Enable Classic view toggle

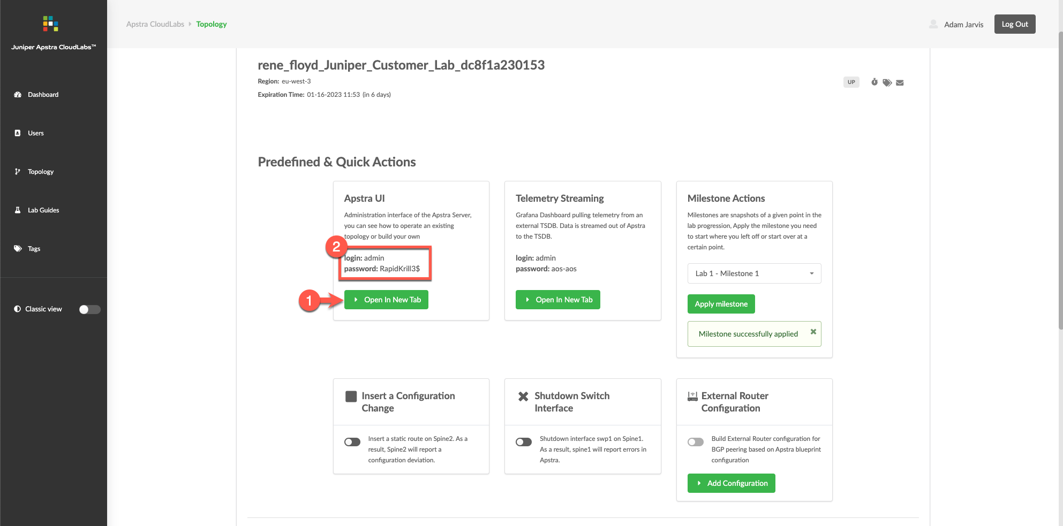tap(89, 309)
